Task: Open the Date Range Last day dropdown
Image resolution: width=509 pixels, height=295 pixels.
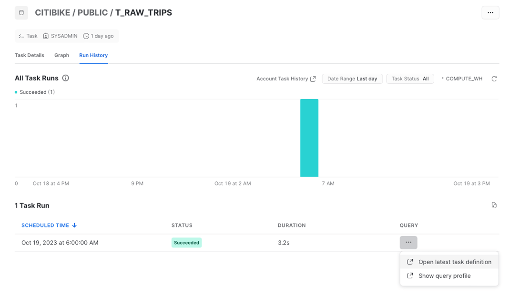Action: pyautogui.click(x=352, y=79)
